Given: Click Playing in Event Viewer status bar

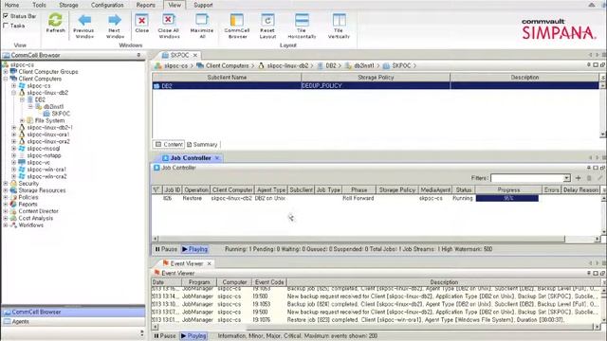Looking at the screenshot, I should pyautogui.click(x=193, y=336).
